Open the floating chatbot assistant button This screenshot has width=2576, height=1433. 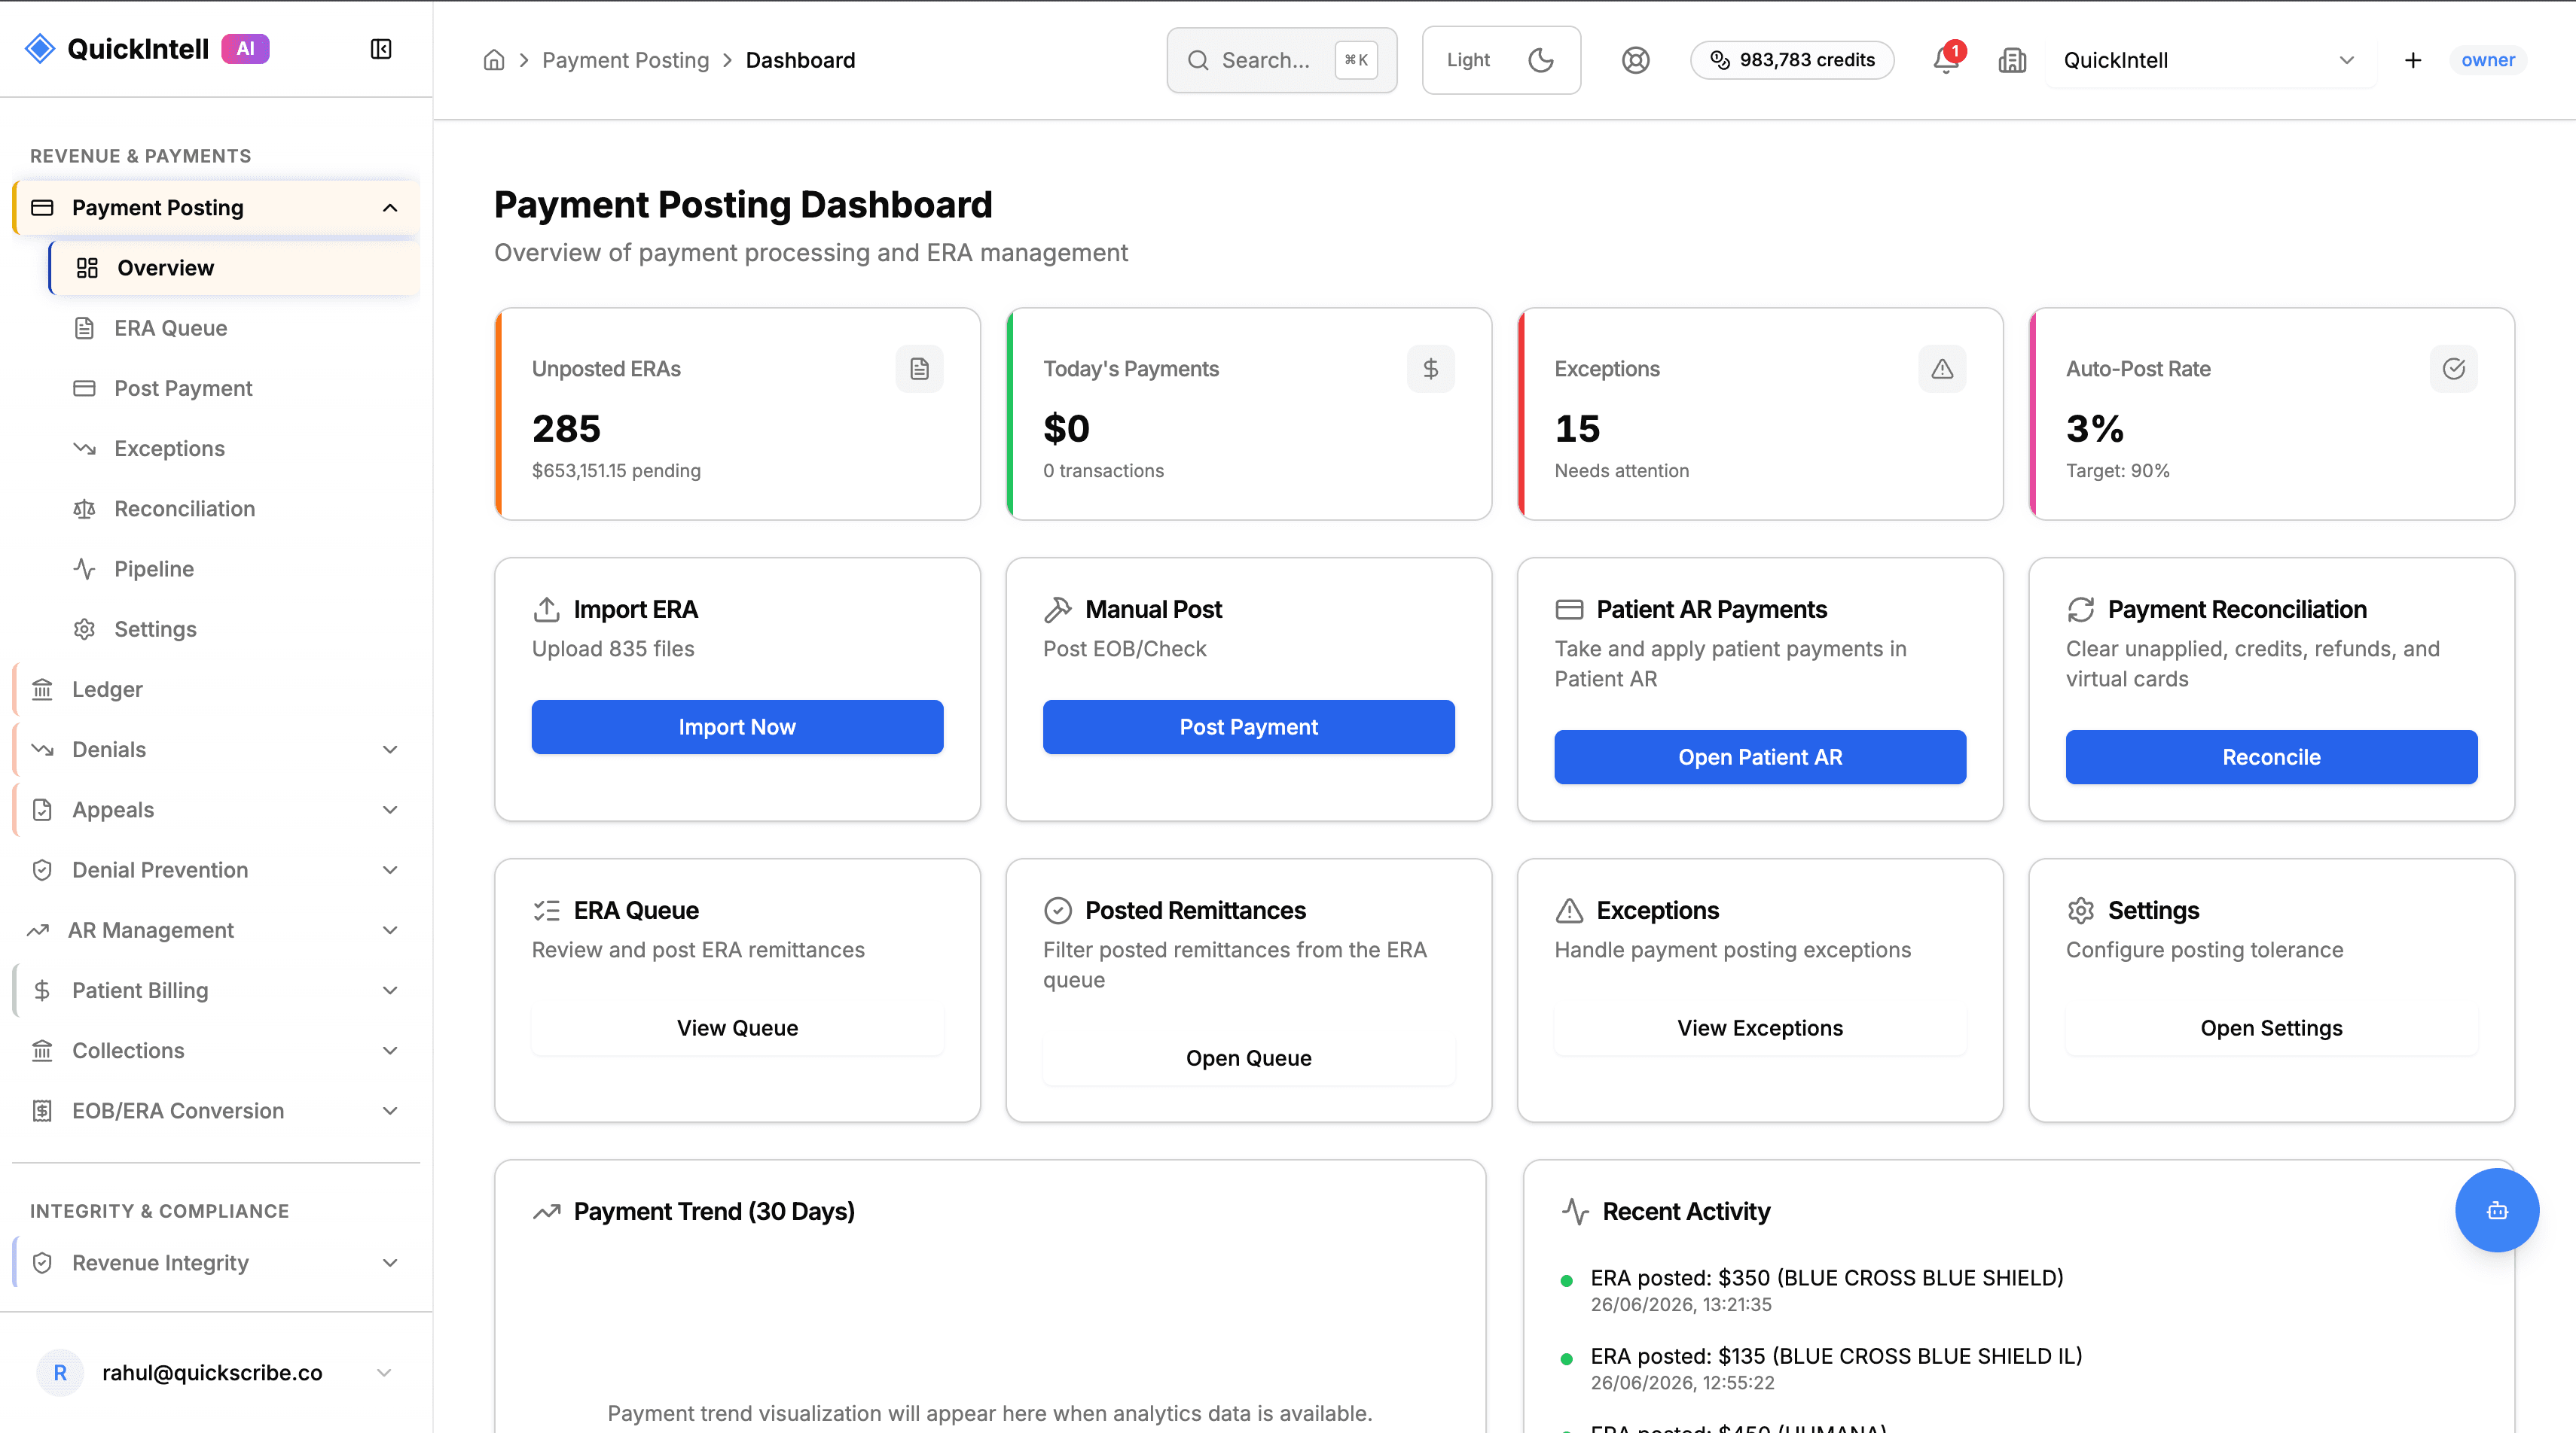(2497, 1209)
